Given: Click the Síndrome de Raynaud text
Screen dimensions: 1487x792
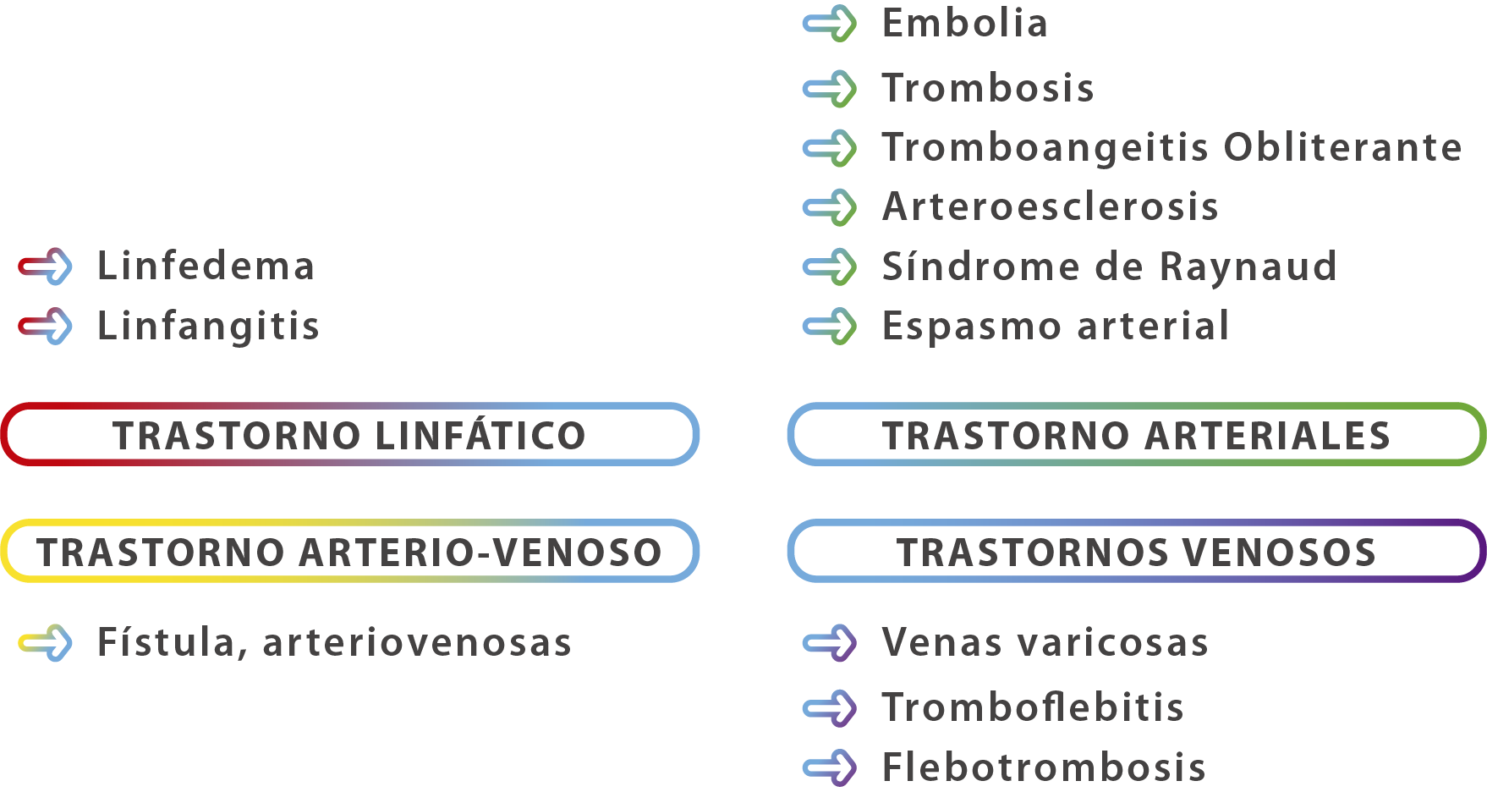Looking at the screenshot, I should click(1110, 267).
